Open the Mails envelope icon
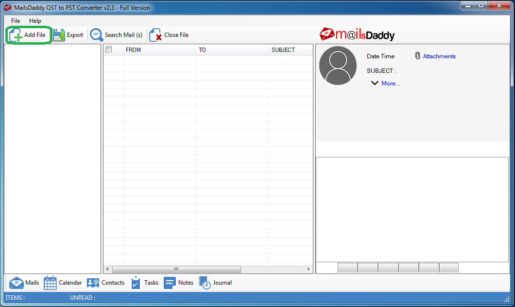This screenshot has height=307, width=515. tap(17, 283)
